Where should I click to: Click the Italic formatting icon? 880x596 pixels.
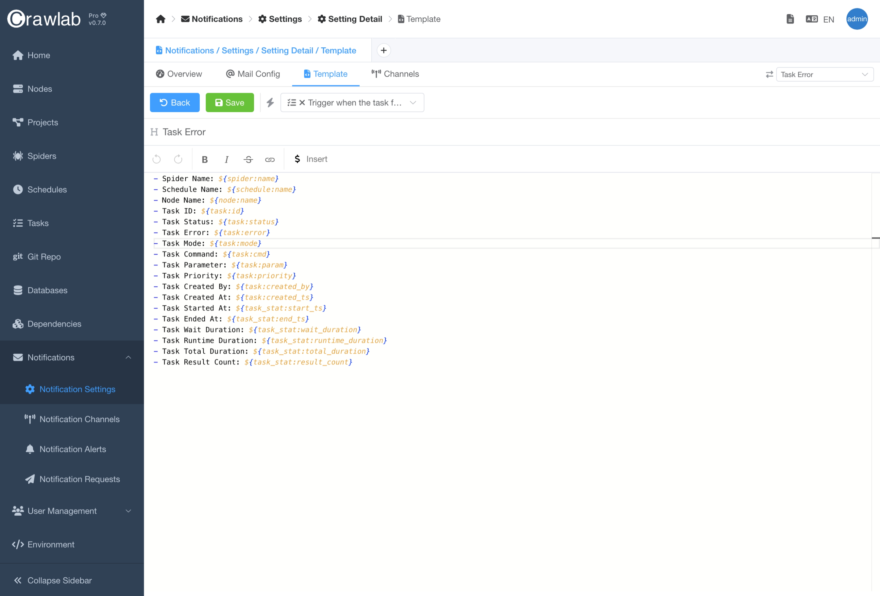coord(227,159)
